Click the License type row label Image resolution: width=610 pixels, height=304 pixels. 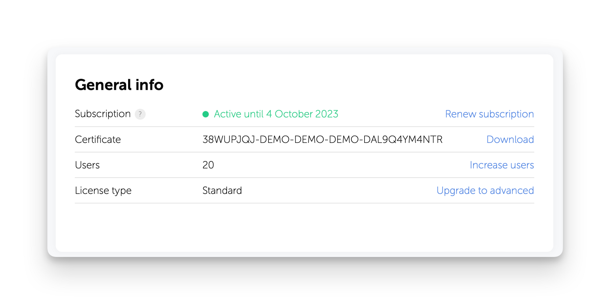(x=103, y=190)
